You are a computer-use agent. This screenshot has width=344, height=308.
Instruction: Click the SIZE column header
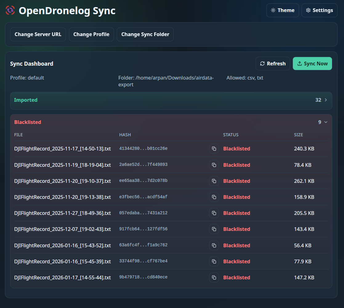pyautogui.click(x=298, y=135)
